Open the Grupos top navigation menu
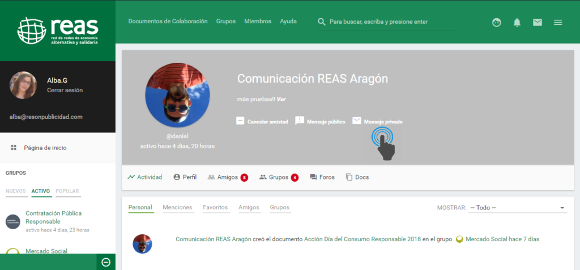580x270 pixels. (x=226, y=22)
